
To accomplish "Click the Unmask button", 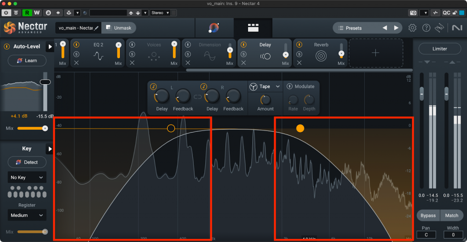I will [119, 28].
